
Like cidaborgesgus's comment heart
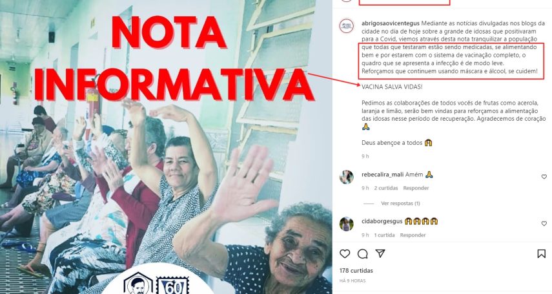(x=544, y=224)
